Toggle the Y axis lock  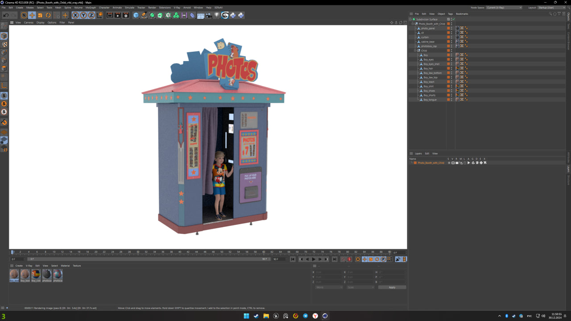83,15
